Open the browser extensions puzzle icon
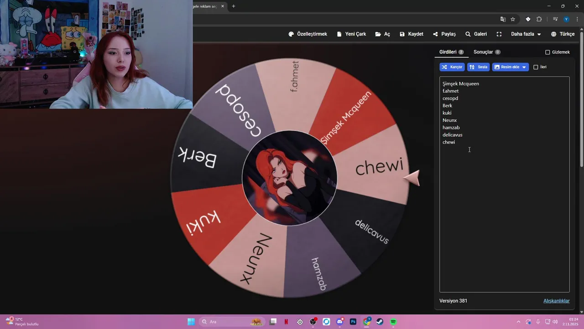Viewport: 584px width, 329px height. (539, 19)
